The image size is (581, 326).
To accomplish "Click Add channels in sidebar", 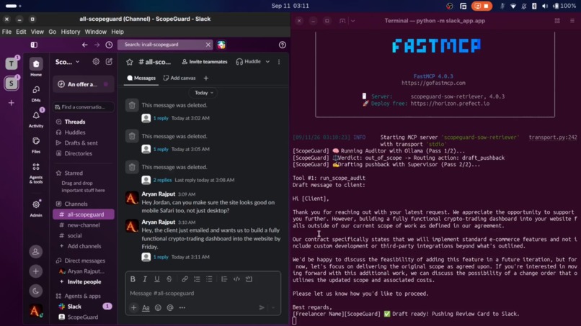I will click(x=84, y=246).
